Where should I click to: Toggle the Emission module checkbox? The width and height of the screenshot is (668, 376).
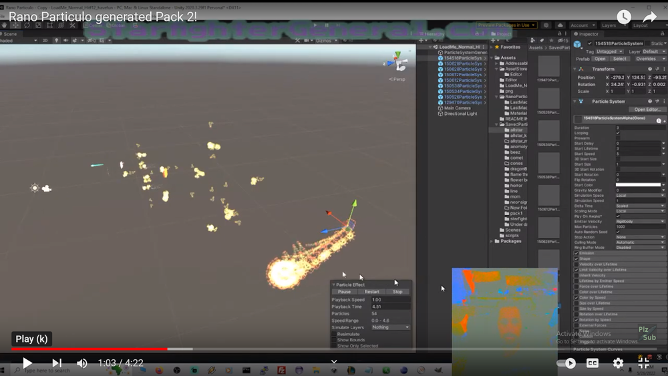point(576,253)
